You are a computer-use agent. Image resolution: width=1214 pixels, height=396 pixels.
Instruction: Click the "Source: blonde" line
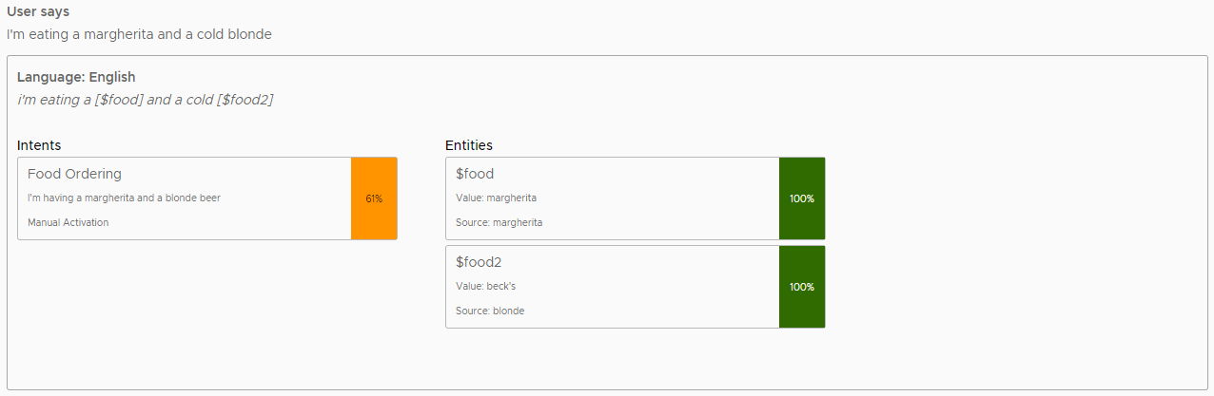click(489, 311)
